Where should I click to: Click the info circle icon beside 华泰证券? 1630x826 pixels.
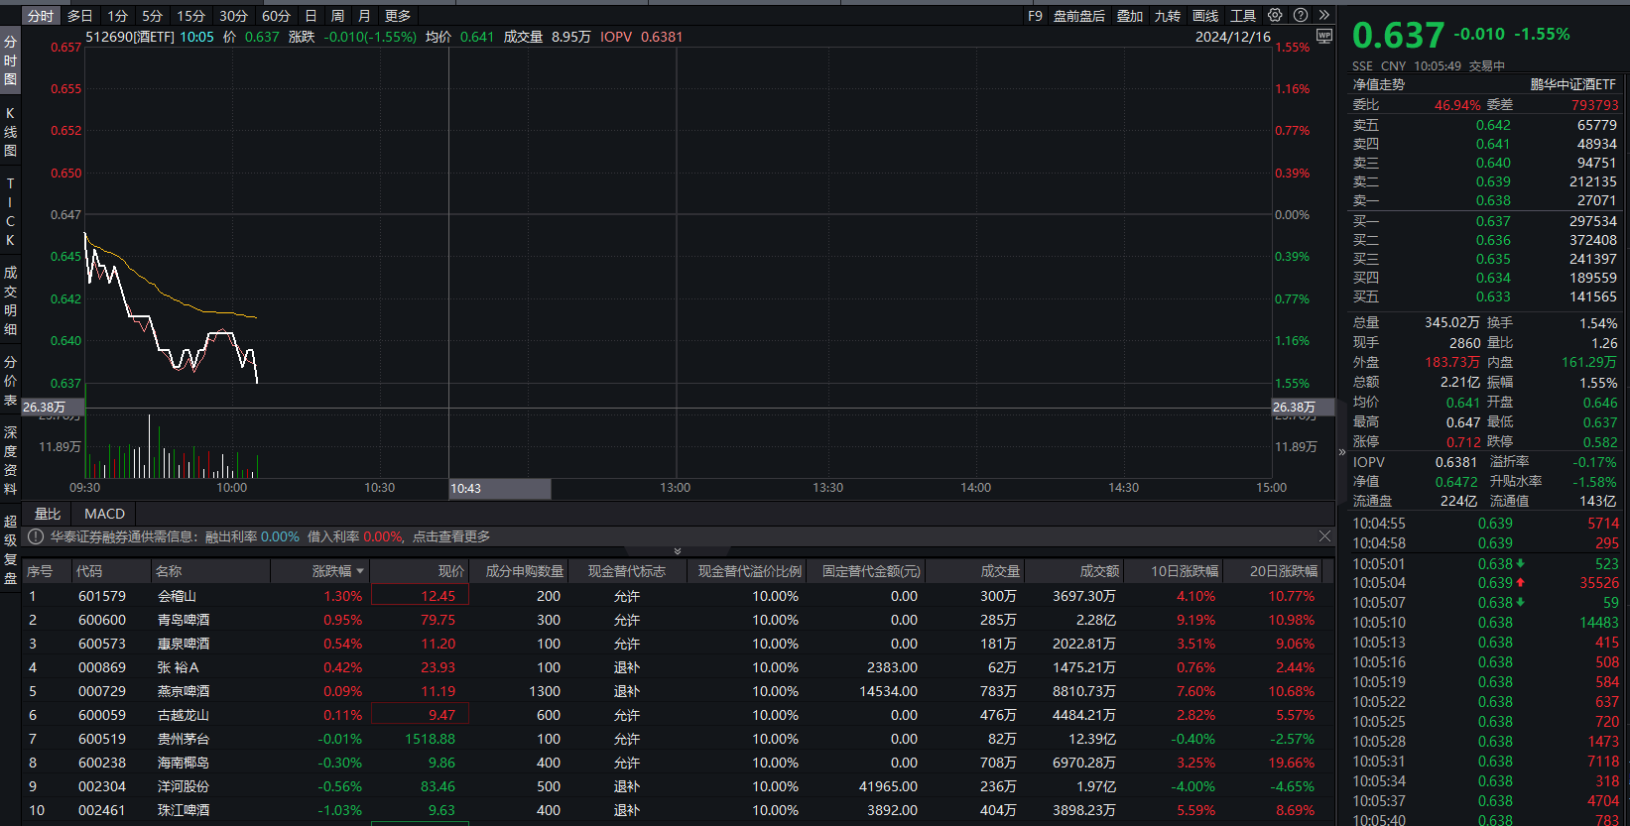(x=36, y=536)
